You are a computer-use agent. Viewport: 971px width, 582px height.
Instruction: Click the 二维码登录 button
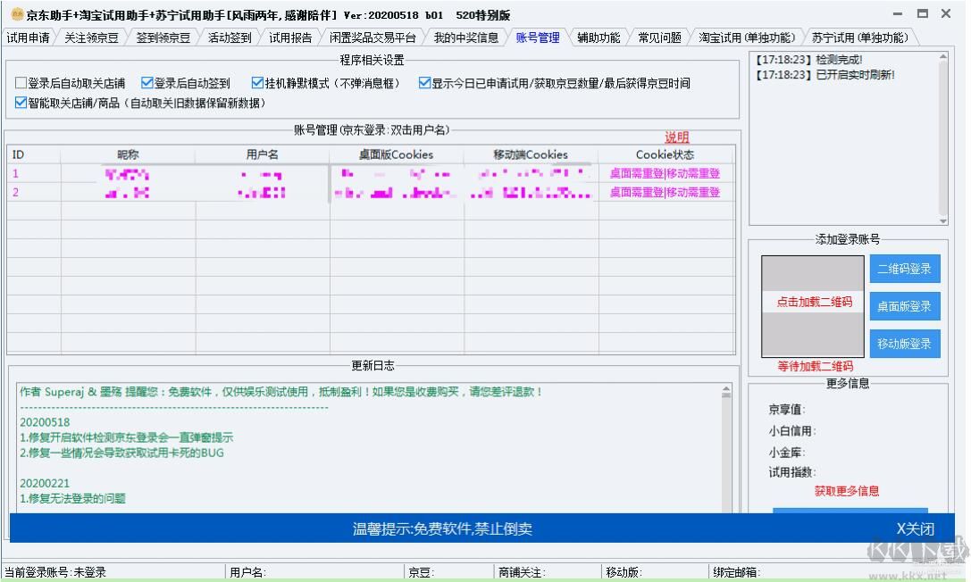point(905,268)
